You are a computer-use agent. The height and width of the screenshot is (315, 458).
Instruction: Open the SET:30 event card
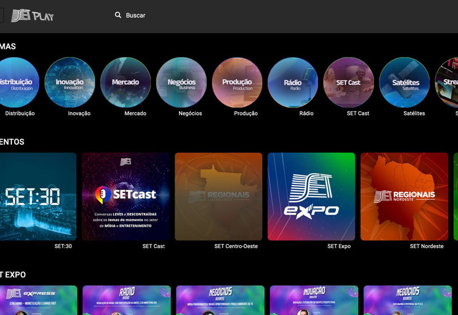coord(38,196)
